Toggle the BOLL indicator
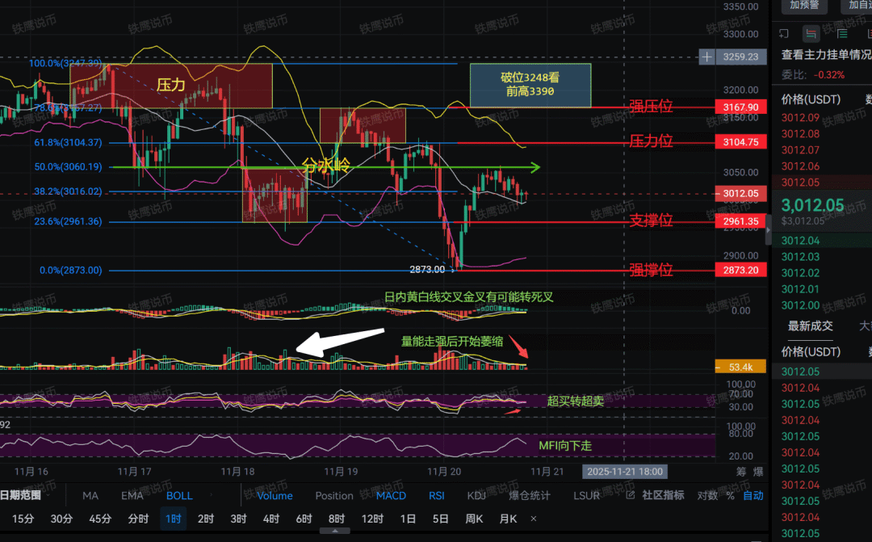 tap(179, 495)
